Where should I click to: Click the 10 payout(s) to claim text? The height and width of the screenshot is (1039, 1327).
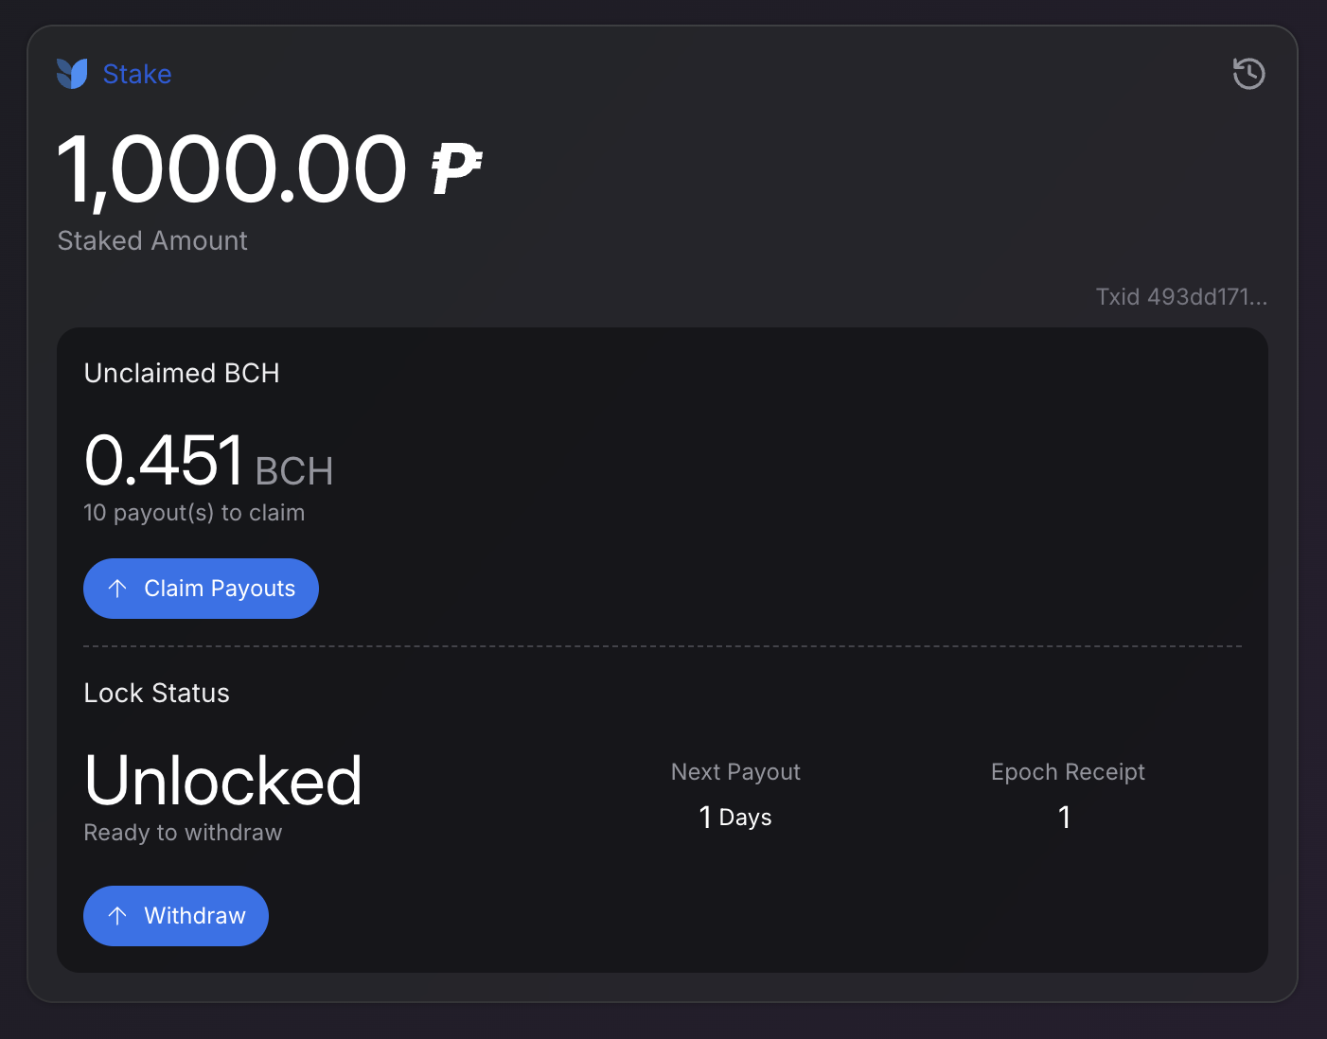(x=194, y=512)
